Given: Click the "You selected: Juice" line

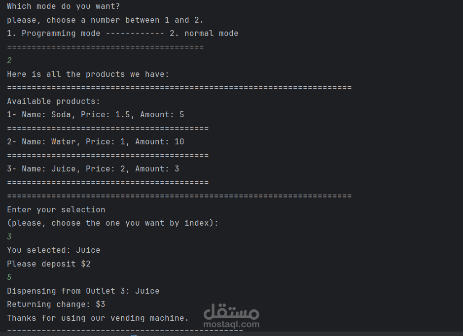Looking at the screenshot, I should (x=53, y=250).
